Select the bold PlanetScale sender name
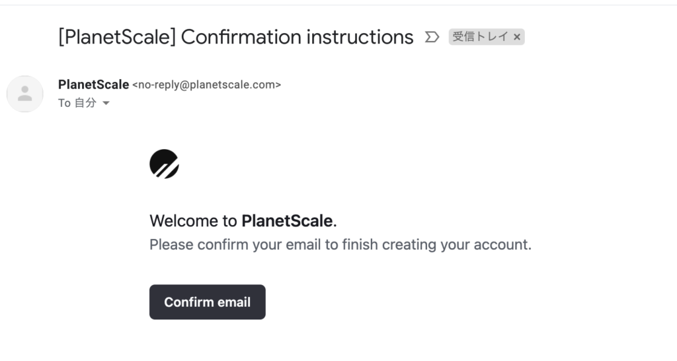 tap(94, 84)
